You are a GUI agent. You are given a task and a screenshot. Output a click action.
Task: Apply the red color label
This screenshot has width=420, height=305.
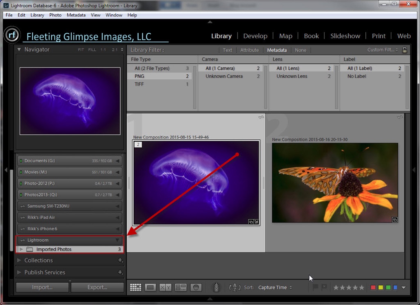pos(373,287)
